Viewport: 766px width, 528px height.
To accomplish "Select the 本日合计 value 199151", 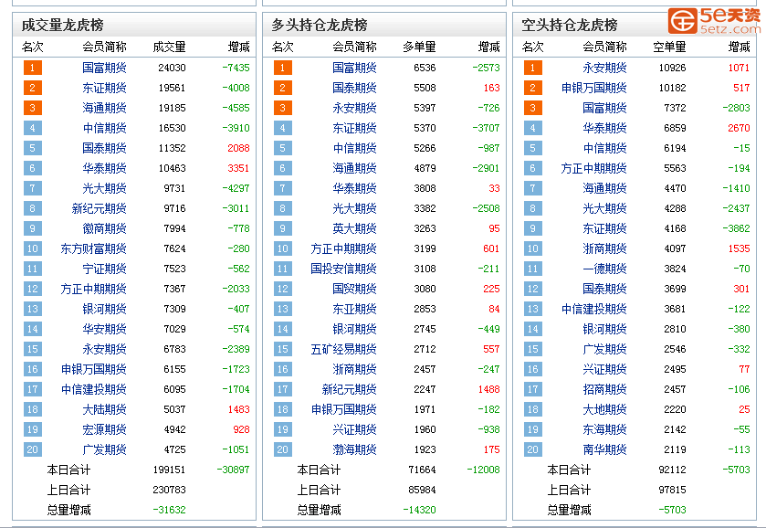I will coord(169,470).
